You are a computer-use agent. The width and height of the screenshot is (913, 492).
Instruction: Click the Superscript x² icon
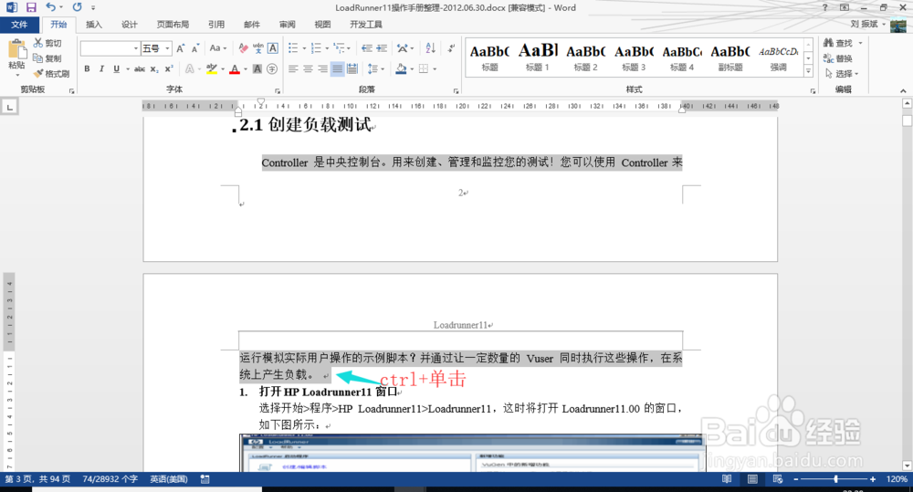[169, 68]
